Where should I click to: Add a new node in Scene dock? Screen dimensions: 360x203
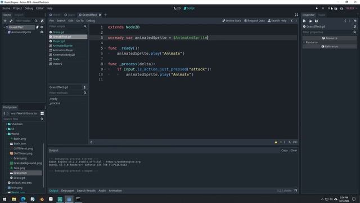click(5, 21)
